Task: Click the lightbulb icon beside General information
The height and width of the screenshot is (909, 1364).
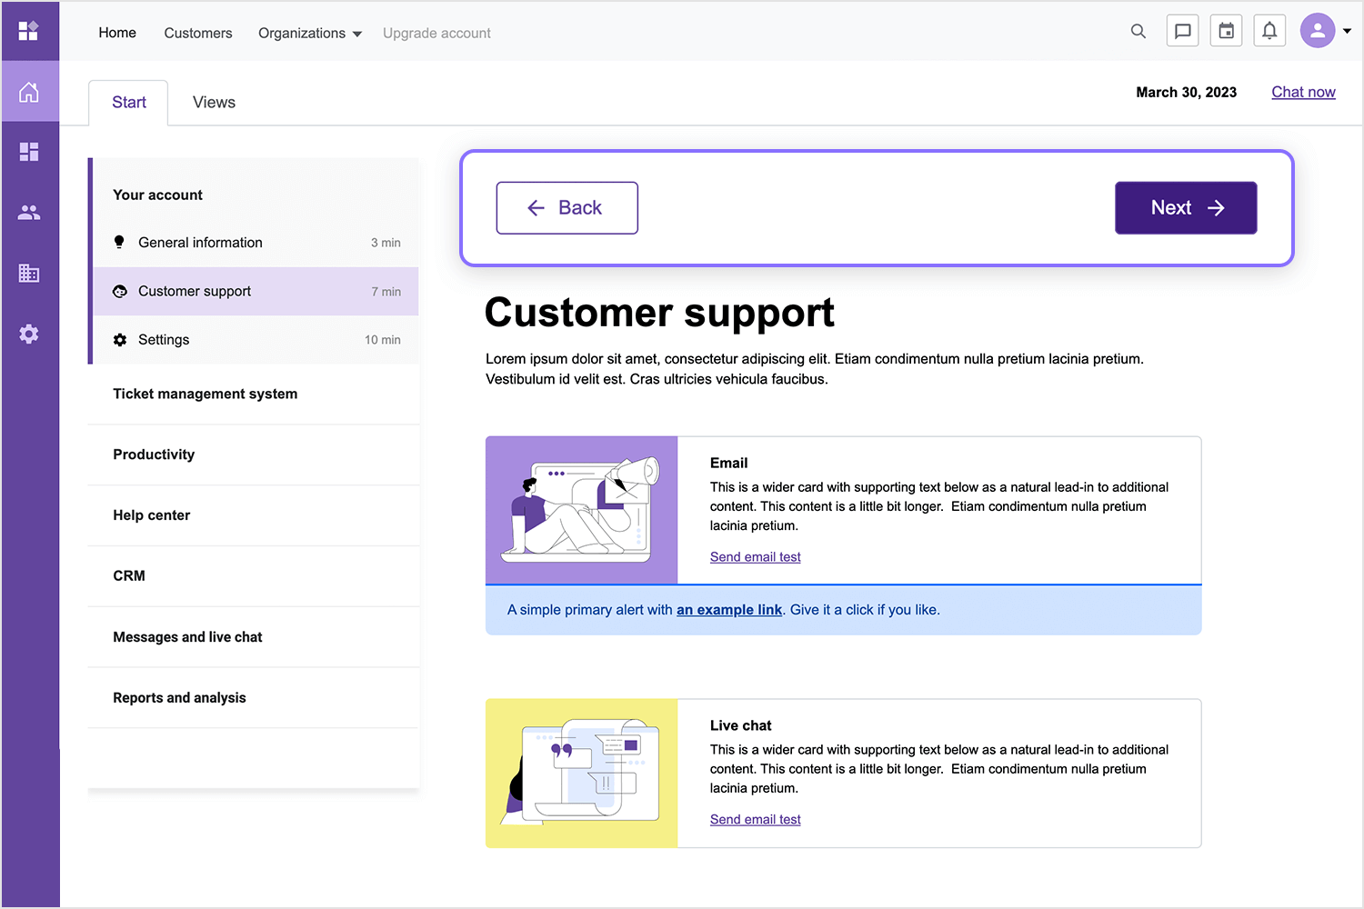Action: pos(119,242)
